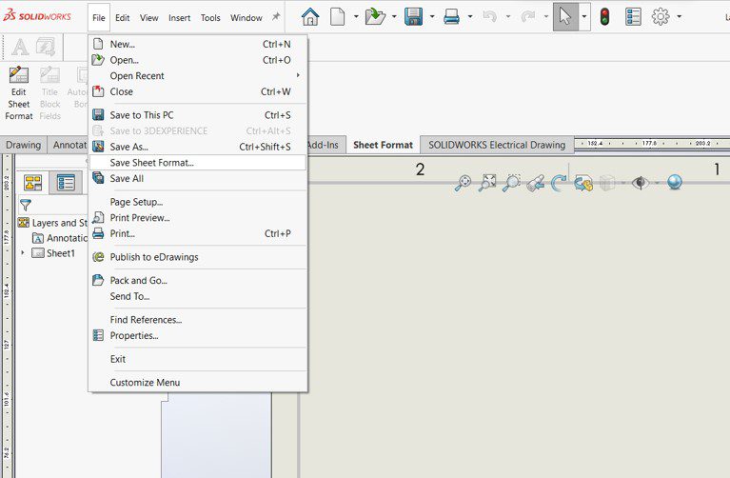Open the File Properties list icon in toolbar
730x478 pixels.
(x=633, y=16)
